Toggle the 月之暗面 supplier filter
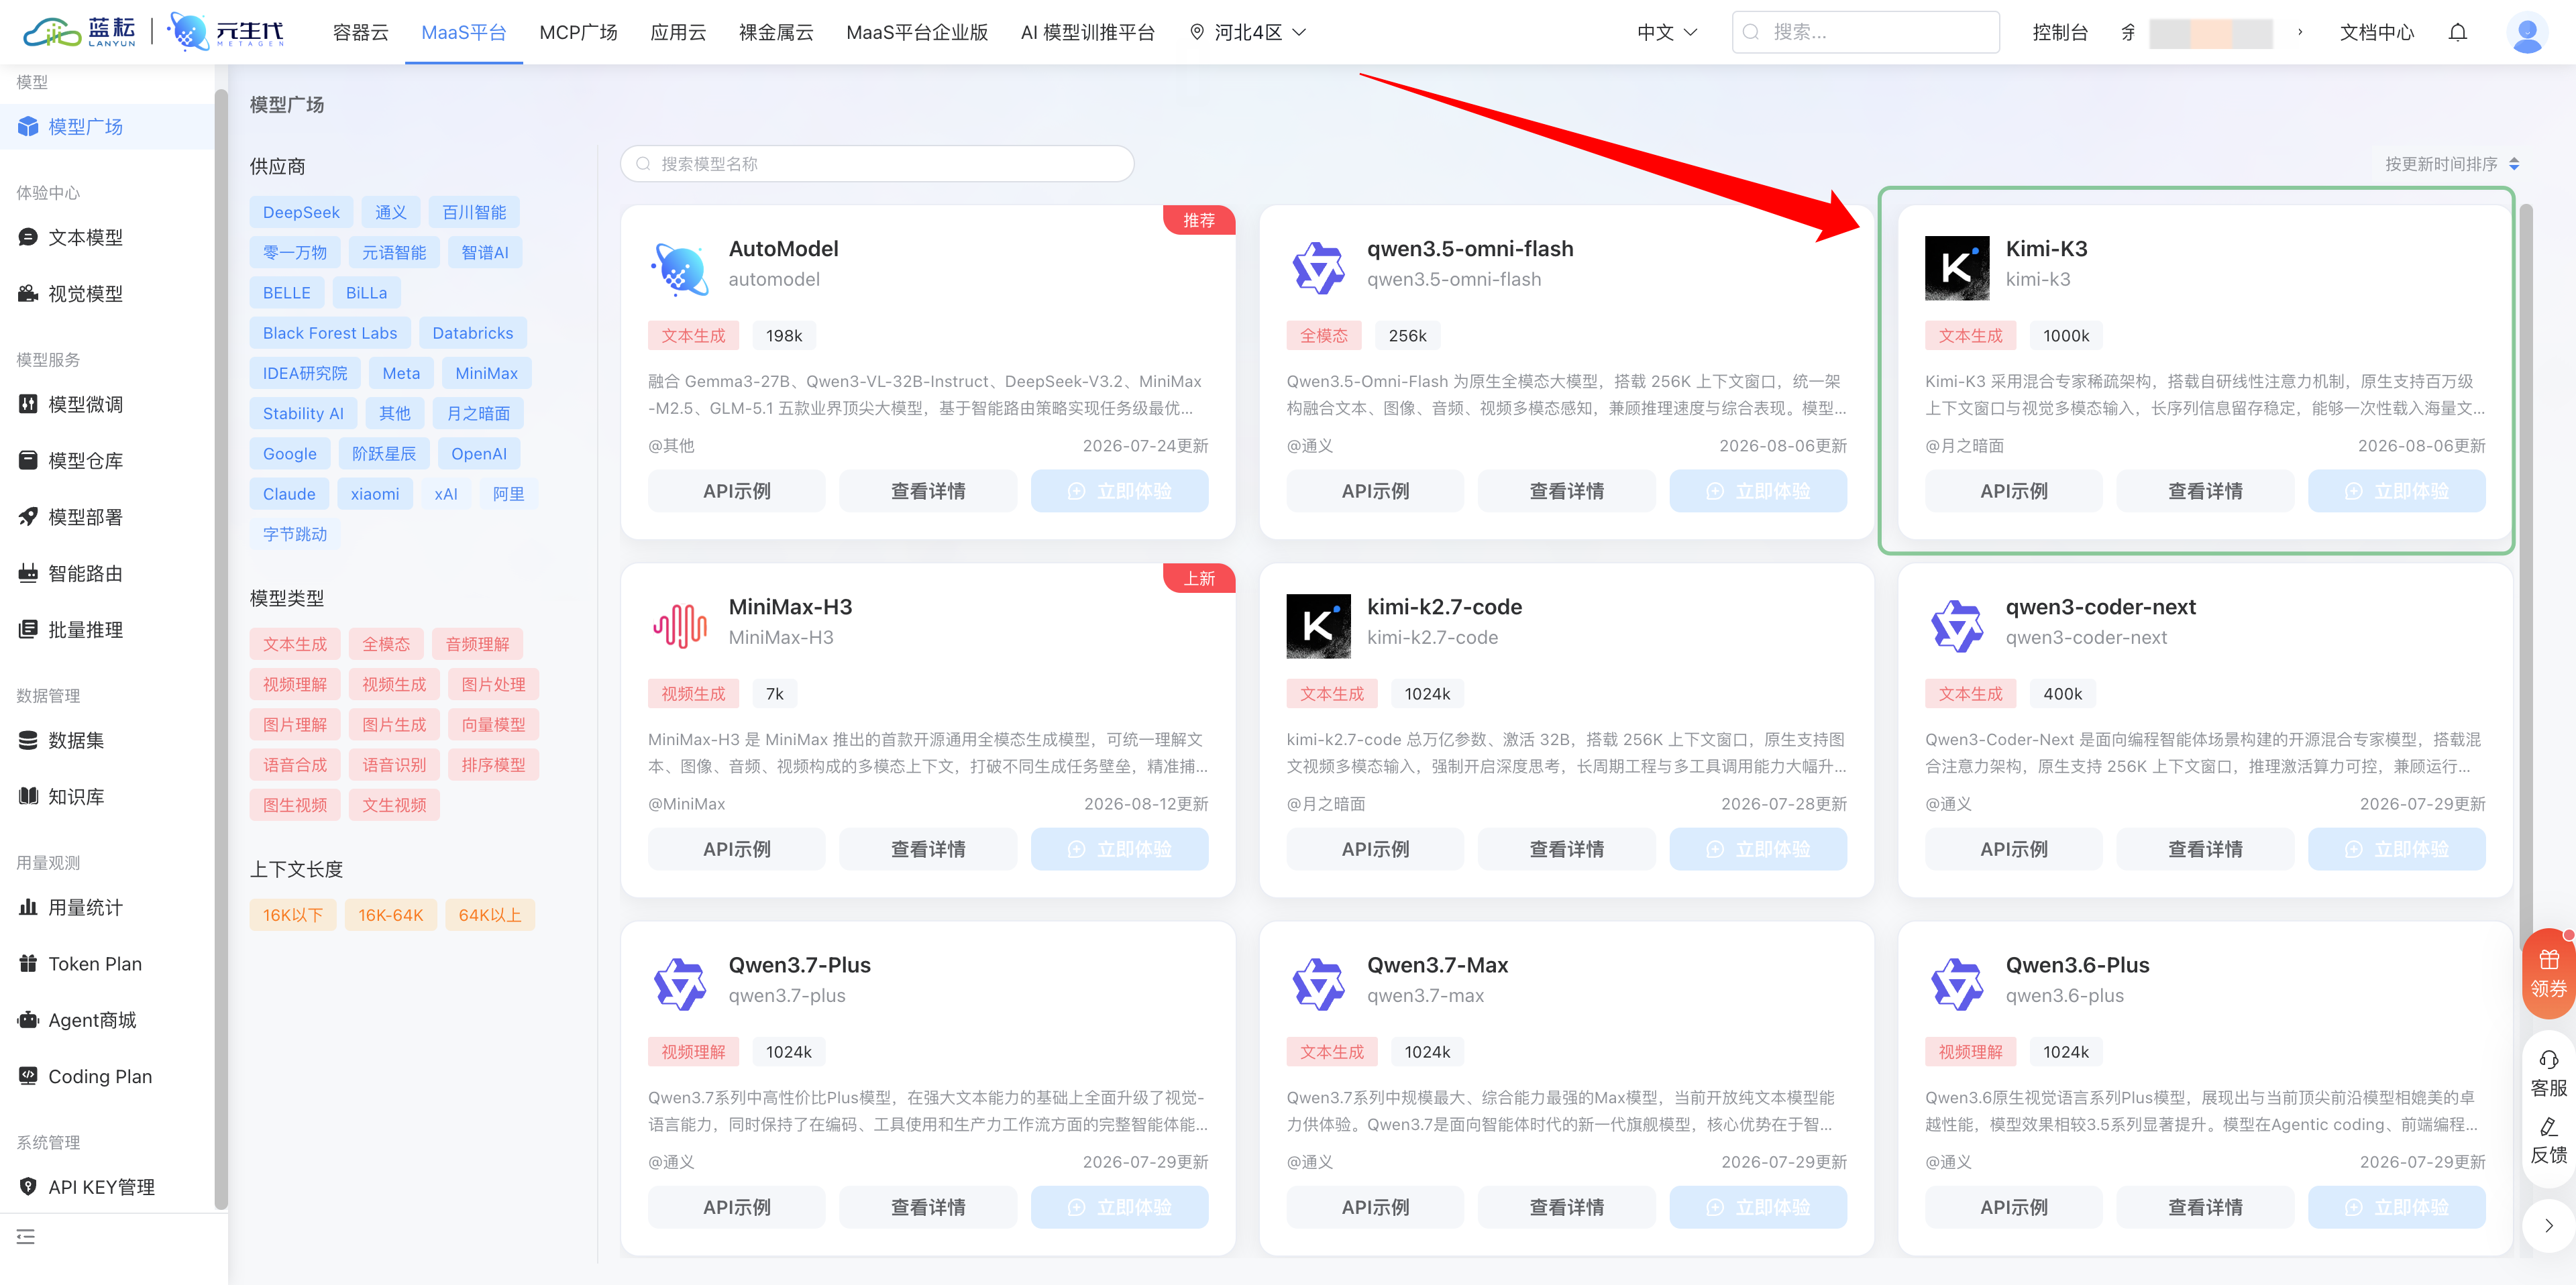 (478, 413)
